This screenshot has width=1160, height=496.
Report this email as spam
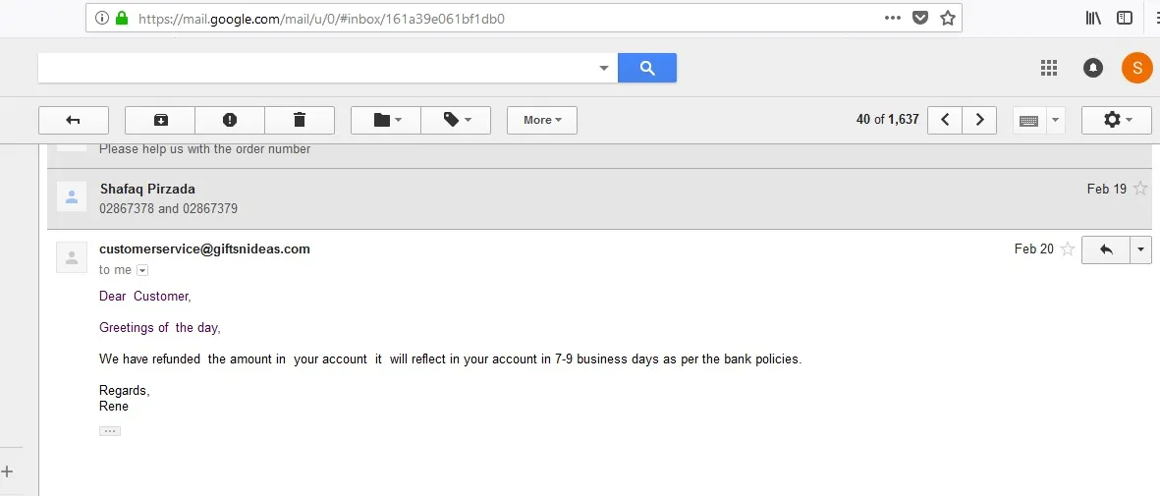[230, 120]
